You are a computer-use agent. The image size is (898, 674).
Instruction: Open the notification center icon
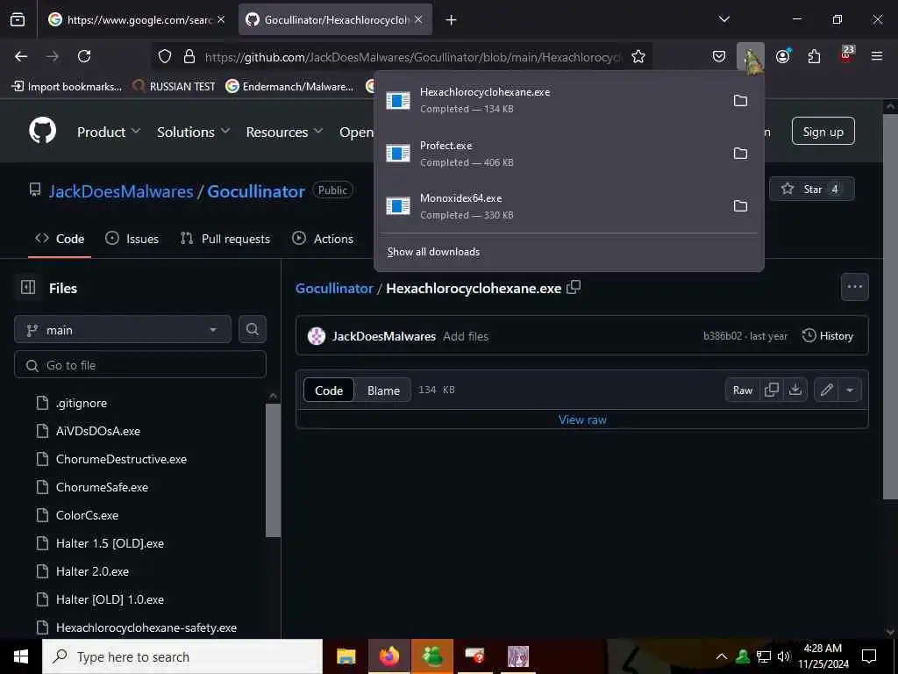tap(869, 656)
